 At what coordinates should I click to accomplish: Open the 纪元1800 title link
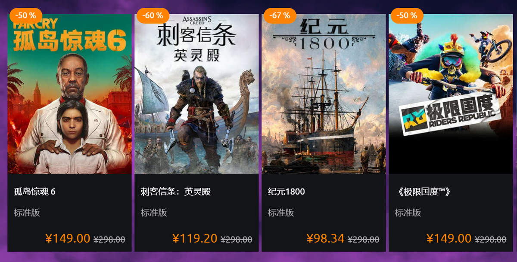click(286, 192)
